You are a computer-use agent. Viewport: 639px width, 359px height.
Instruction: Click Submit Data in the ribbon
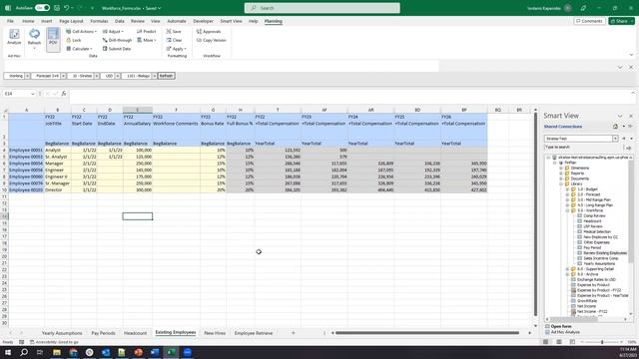(117, 49)
